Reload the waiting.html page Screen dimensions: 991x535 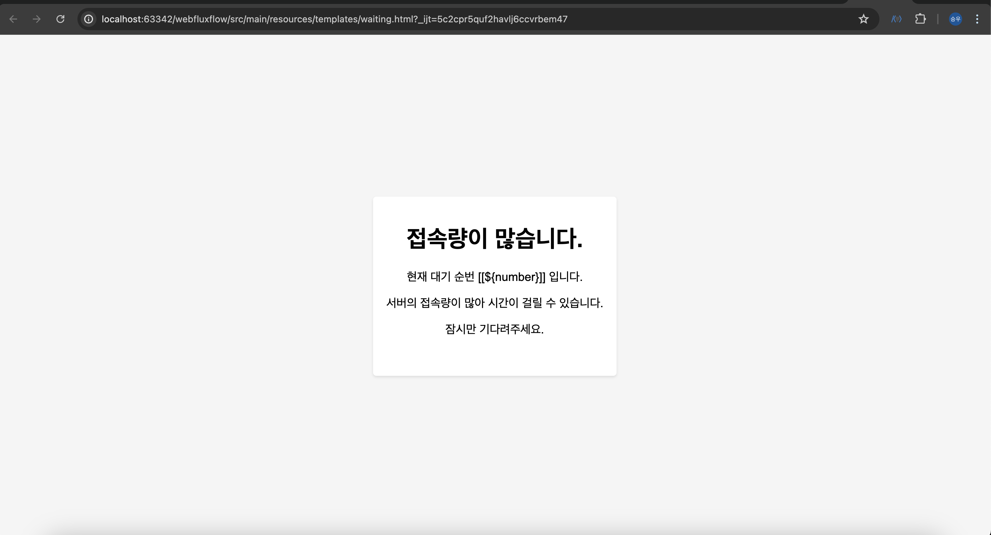coord(60,19)
